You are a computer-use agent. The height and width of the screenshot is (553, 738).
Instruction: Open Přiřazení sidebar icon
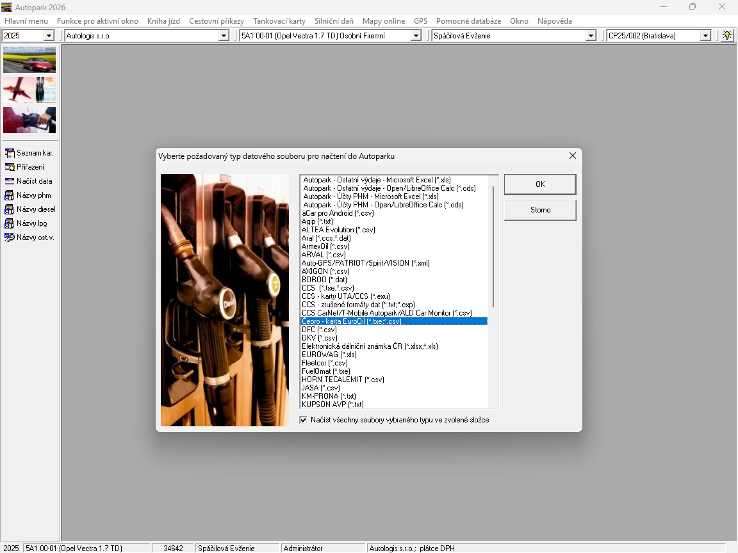pos(10,167)
